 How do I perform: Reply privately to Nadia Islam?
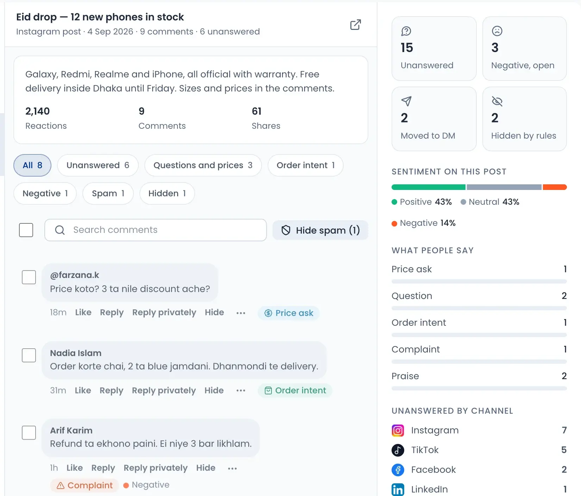click(x=164, y=390)
